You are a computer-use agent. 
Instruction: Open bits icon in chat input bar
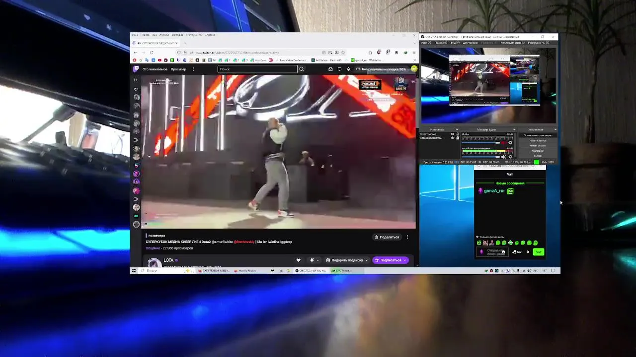click(x=514, y=252)
